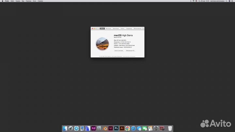
Task: Open the Переход menu
Action: click(x=28, y=1)
